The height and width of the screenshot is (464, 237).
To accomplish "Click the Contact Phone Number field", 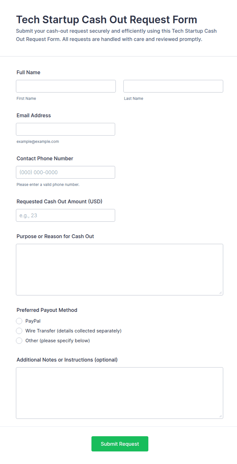I will [65, 172].
